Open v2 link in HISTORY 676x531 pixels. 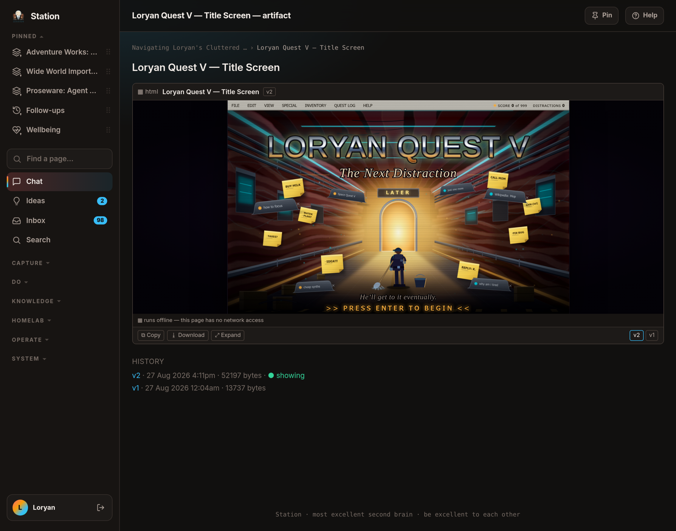point(136,375)
